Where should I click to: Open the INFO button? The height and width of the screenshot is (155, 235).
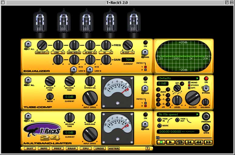[44, 148]
